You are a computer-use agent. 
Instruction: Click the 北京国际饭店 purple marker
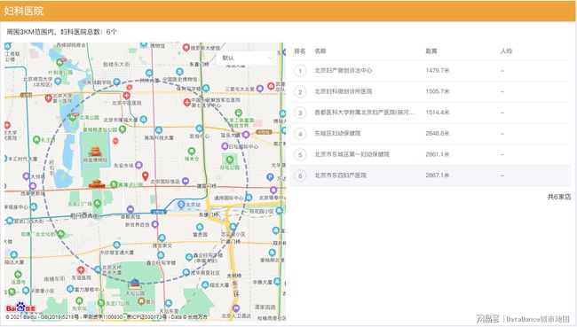pos(186,181)
